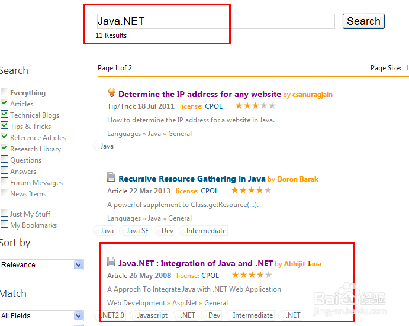
Task: Check the Just My Stuff option
Action: (x=5, y=214)
